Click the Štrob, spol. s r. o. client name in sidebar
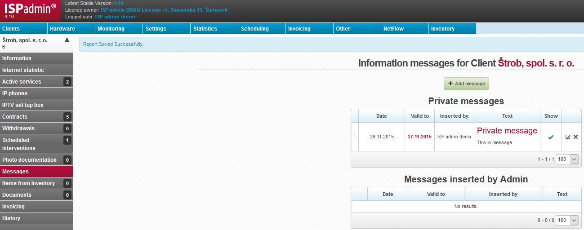Image resolution: width=584 pixels, height=230 pixels. [x=25, y=40]
